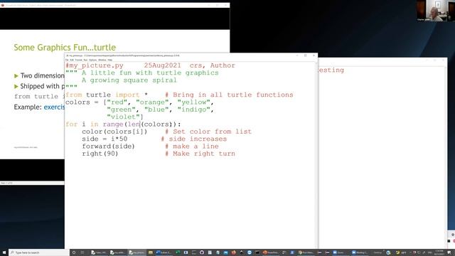
Task: Click the 'color(colors[i])' code line
Action: click(x=114, y=132)
